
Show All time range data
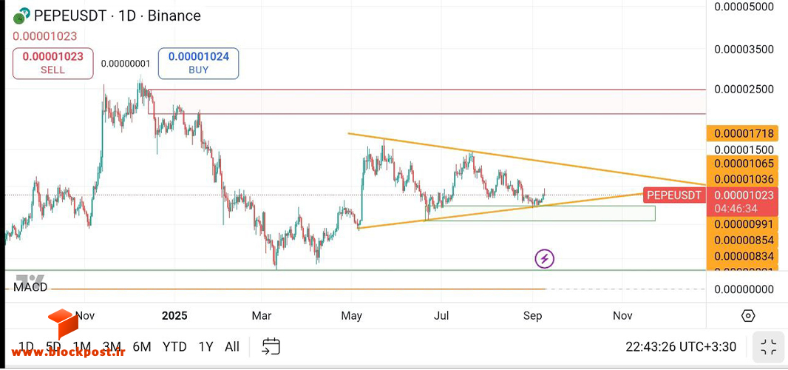coord(232,347)
